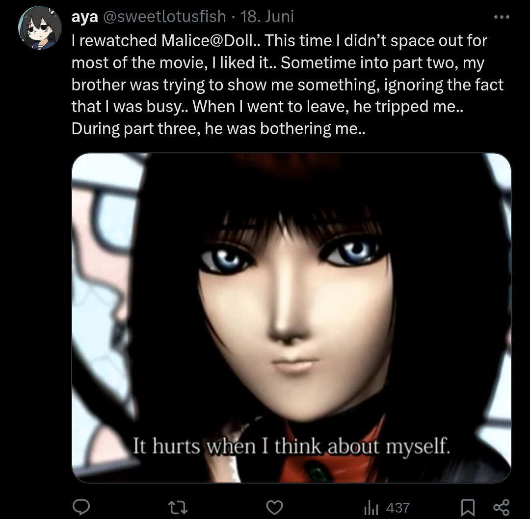Click the 437 views count
This screenshot has width=530, height=519.
click(x=398, y=508)
